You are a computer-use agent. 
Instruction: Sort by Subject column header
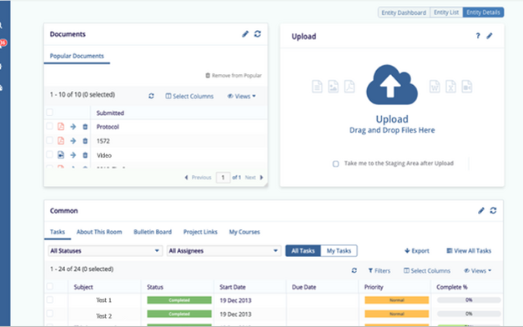tap(83, 287)
